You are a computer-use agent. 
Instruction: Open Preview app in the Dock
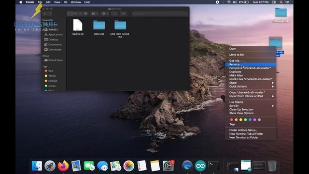(x=76, y=166)
